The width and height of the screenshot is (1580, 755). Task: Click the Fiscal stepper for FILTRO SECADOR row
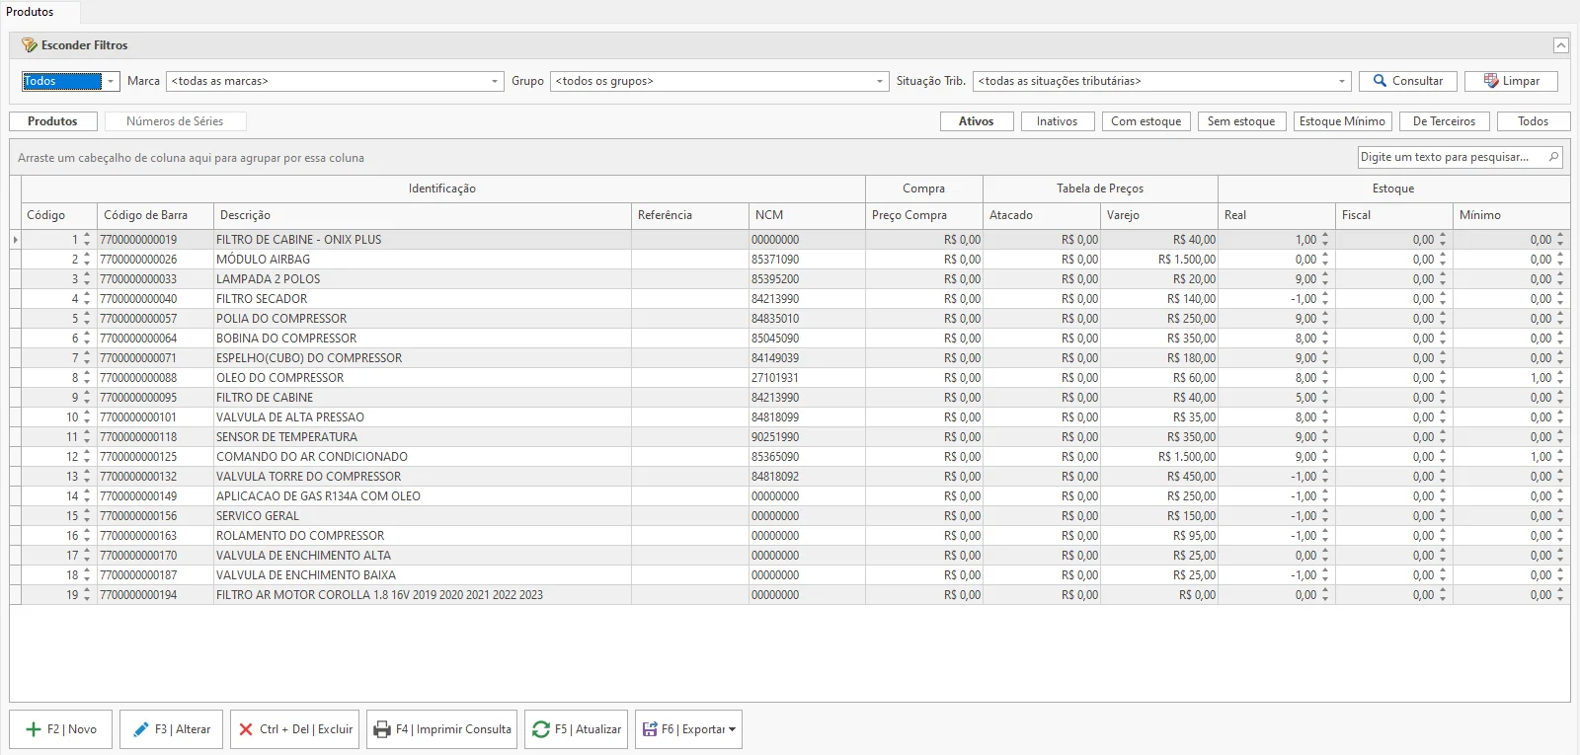pos(1443,299)
